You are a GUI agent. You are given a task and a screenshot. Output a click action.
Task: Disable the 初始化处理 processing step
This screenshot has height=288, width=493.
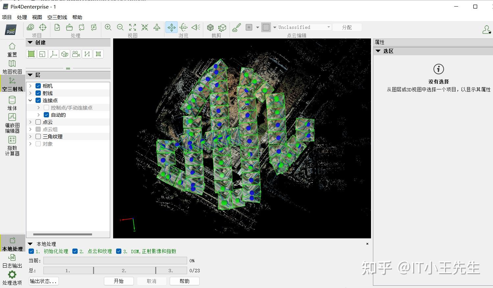pyautogui.click(x=31, y=251)
